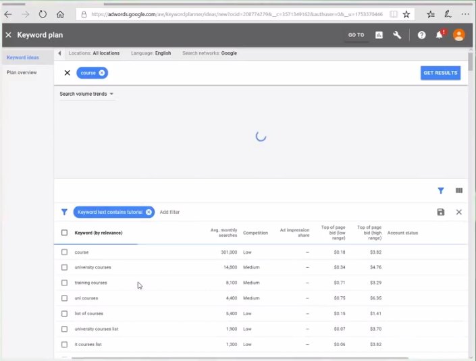This screenshot has height=361, width=476.
Task: Toggle the select all keywords checkbox
Action: coord(64,233)
